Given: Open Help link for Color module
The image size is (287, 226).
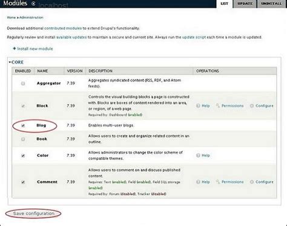Looking at the screenshot, I should (206, 155).
